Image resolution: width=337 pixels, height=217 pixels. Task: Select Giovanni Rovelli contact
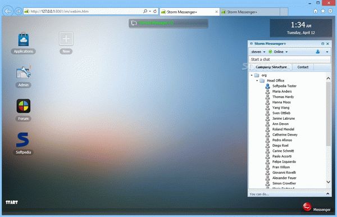[x=284, y=173]
